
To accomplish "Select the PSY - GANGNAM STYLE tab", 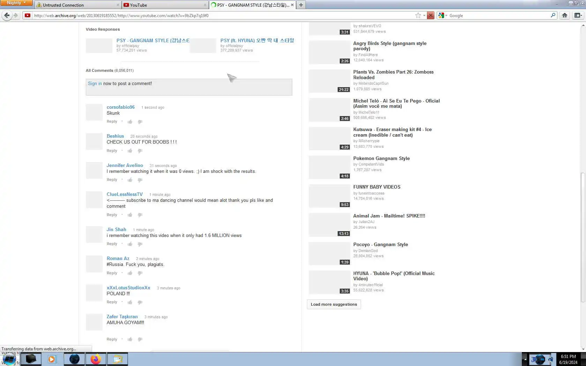I will coord(253,5).
